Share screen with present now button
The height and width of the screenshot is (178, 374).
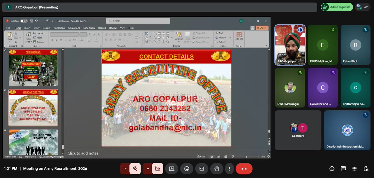pos(172,169)
